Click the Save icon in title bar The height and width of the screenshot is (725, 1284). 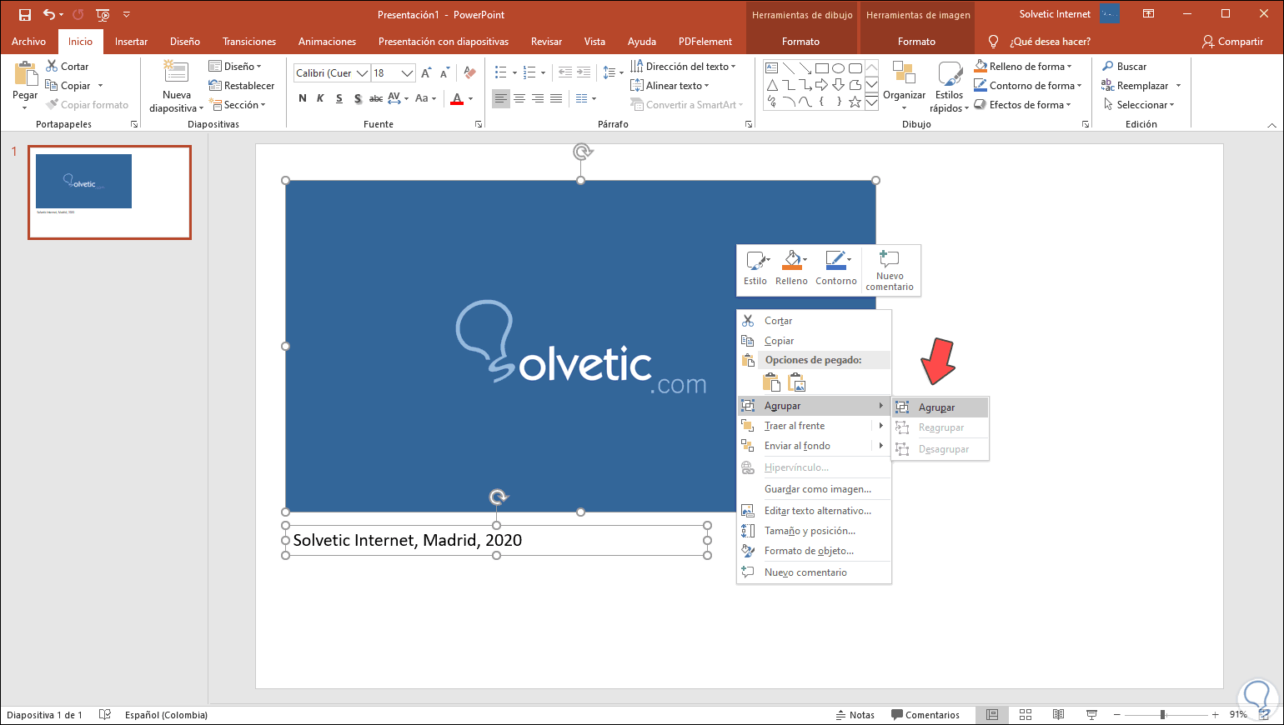(x=25, y=15)
